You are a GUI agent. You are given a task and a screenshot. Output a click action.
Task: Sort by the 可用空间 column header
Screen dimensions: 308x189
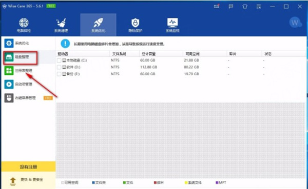point(205,54)
